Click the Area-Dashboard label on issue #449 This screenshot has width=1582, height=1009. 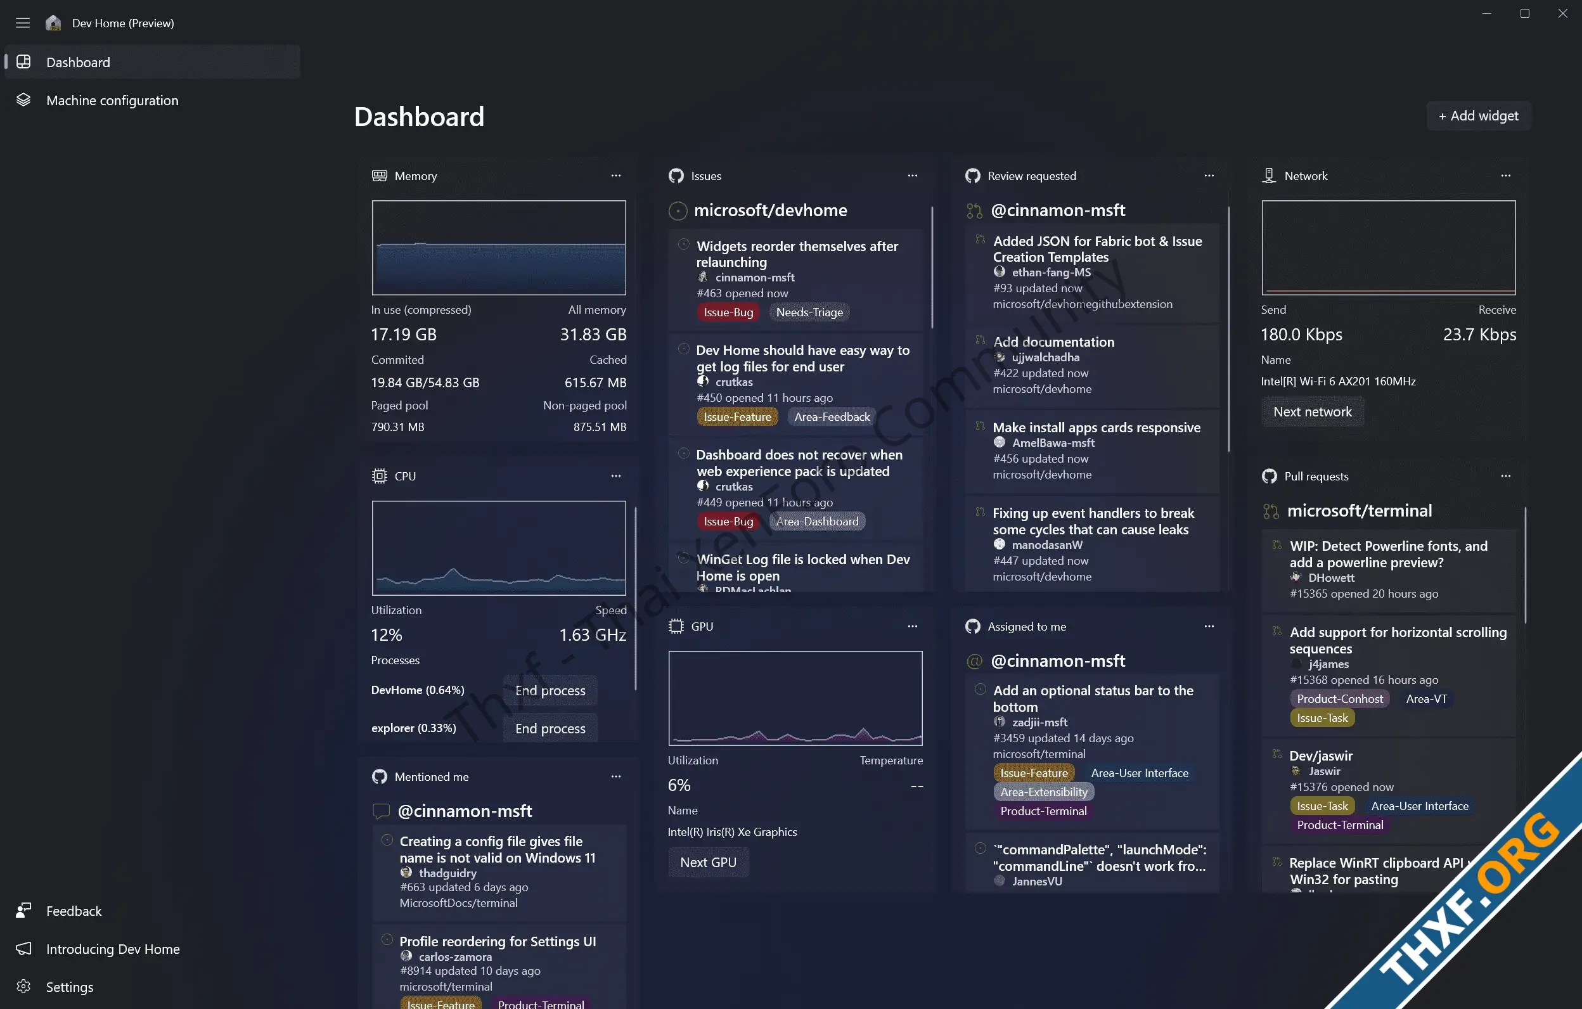817,521
